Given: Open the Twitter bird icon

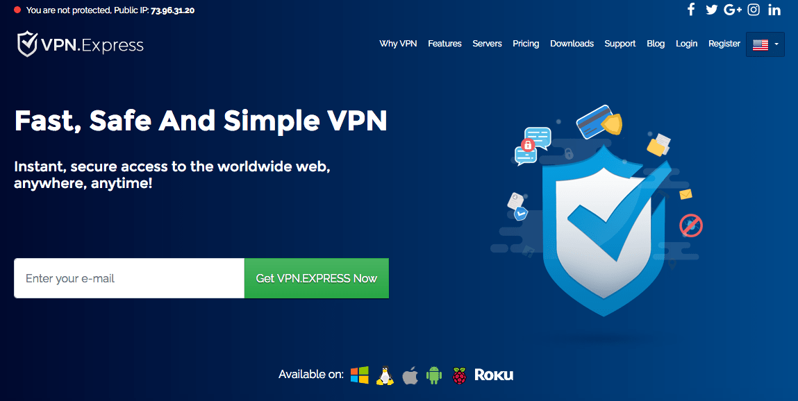Looking at the screenshot, I should click(x=711, y=10).
